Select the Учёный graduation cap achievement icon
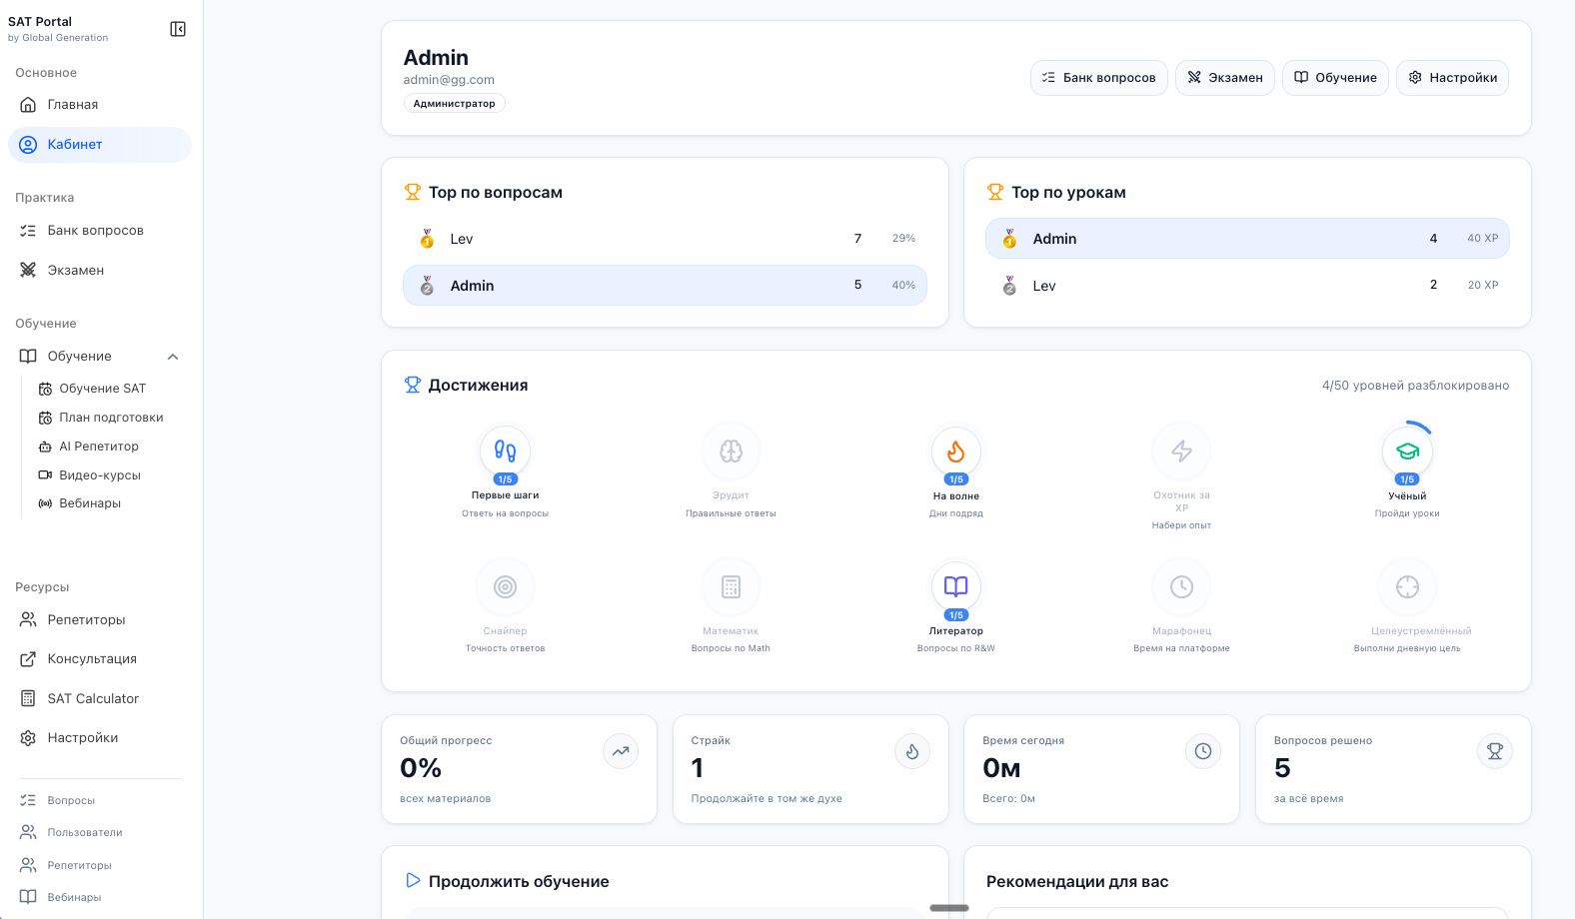Viewport: 1575px width, 919px height. (1407, 452)
